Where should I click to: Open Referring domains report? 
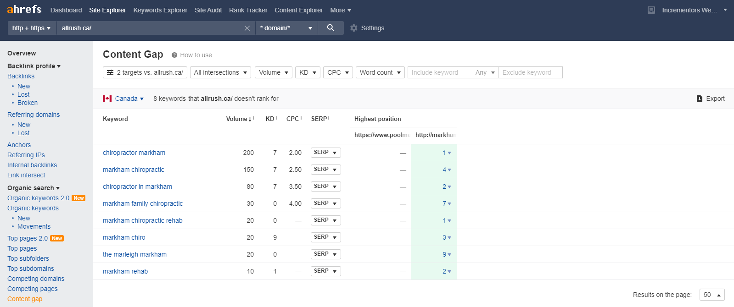tap(34, 115)
